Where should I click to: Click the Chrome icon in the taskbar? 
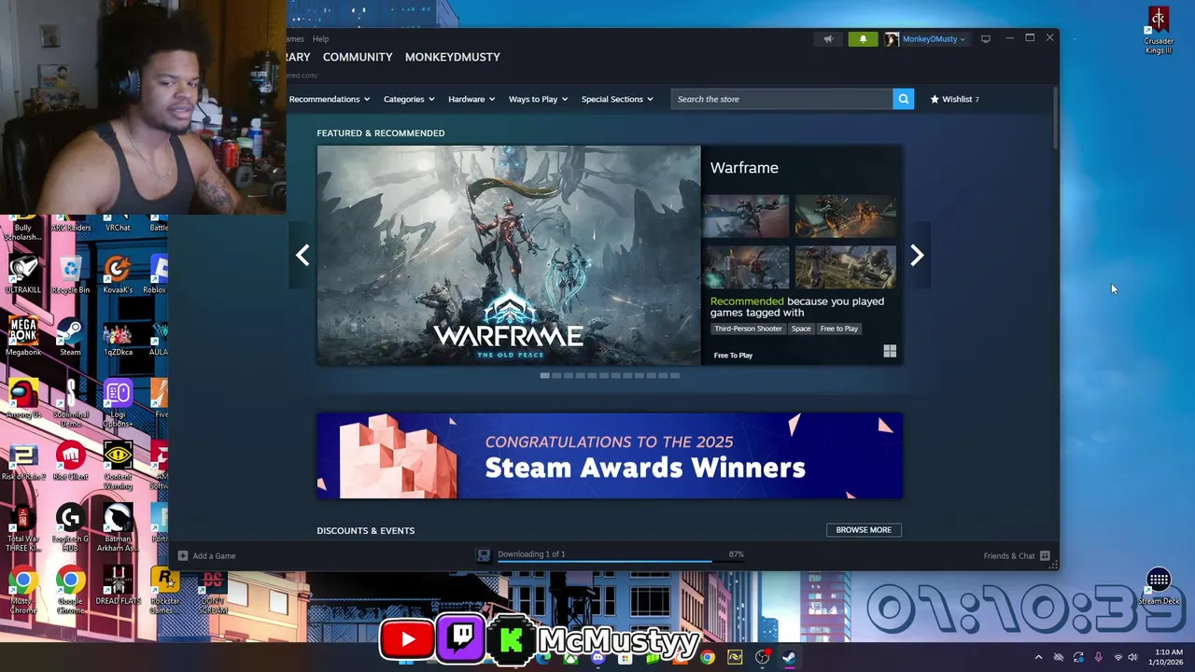click(708, 657)
